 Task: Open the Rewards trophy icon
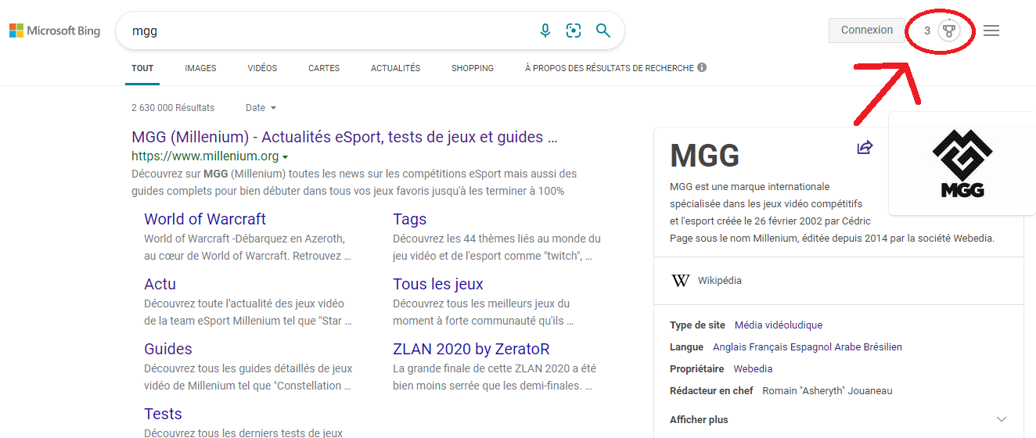click(x=949, y=31)
